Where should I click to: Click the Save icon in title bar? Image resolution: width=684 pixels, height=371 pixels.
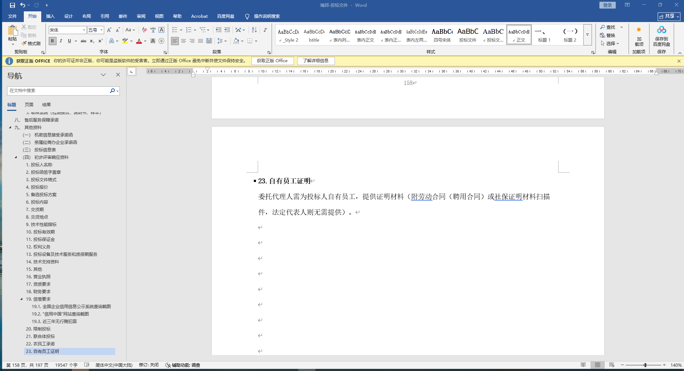(x=12, y=5)
